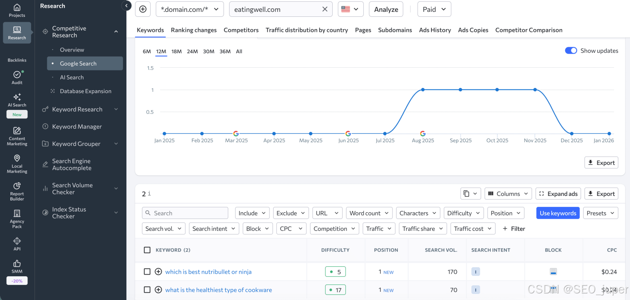630x300 pixels.
Task: Click the block icon for nutribullet keyword row
Action: point(553,272)
